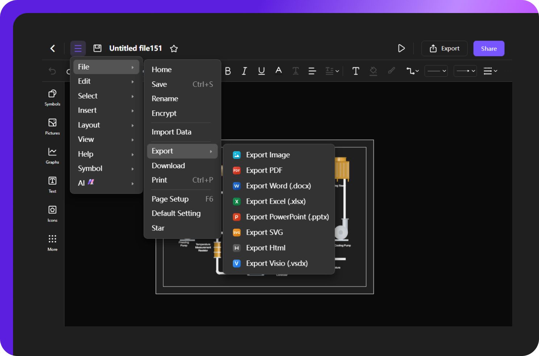The height and width of the screenshot is (356, 539).
Task: Toggle italic formatting
Action: (x=245, y=71)
